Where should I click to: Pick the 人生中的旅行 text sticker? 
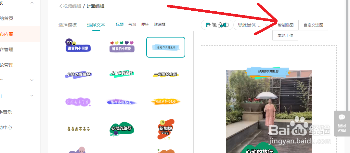pos(122,74)
